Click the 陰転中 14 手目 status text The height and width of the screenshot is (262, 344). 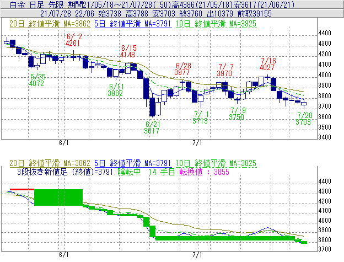[146, 172]
